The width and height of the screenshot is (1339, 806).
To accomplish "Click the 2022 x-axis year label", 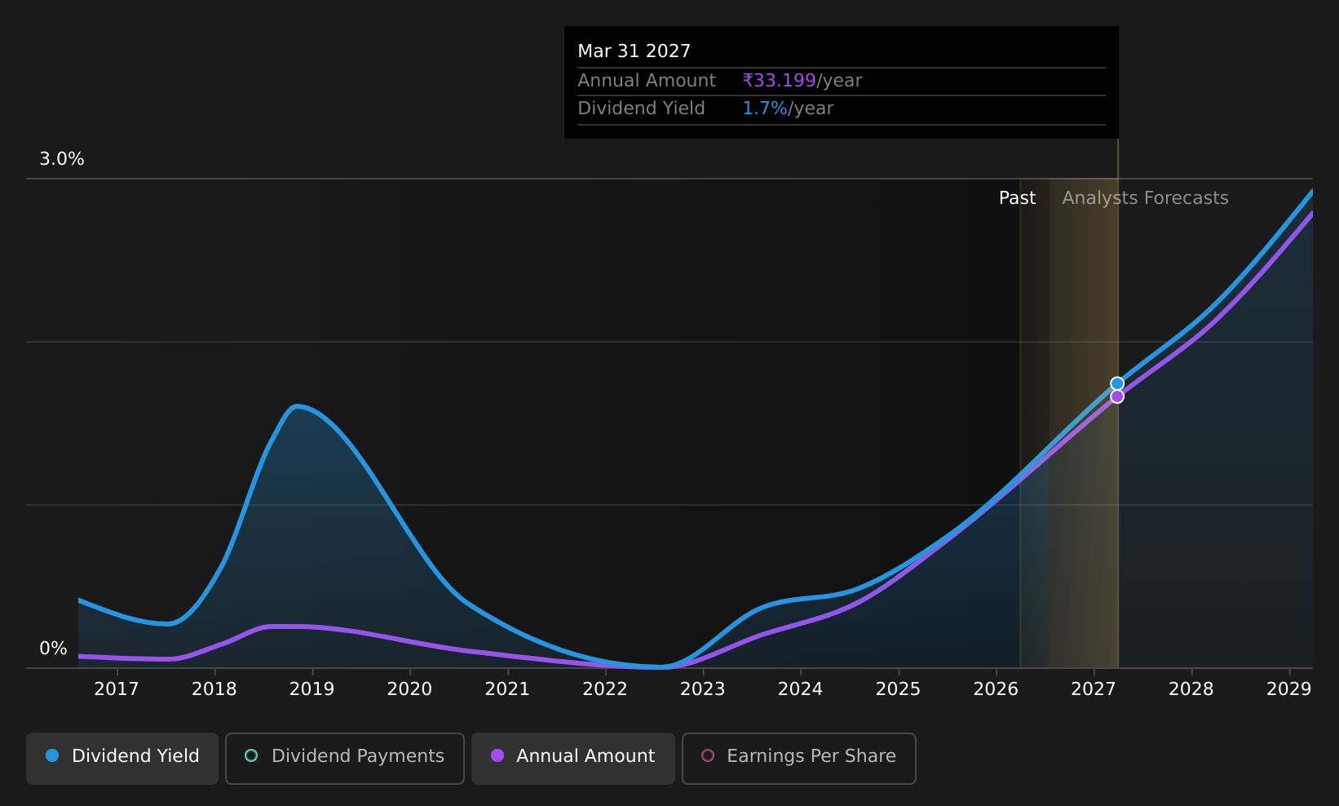I will pyautogui.click(x=605, y=689).
